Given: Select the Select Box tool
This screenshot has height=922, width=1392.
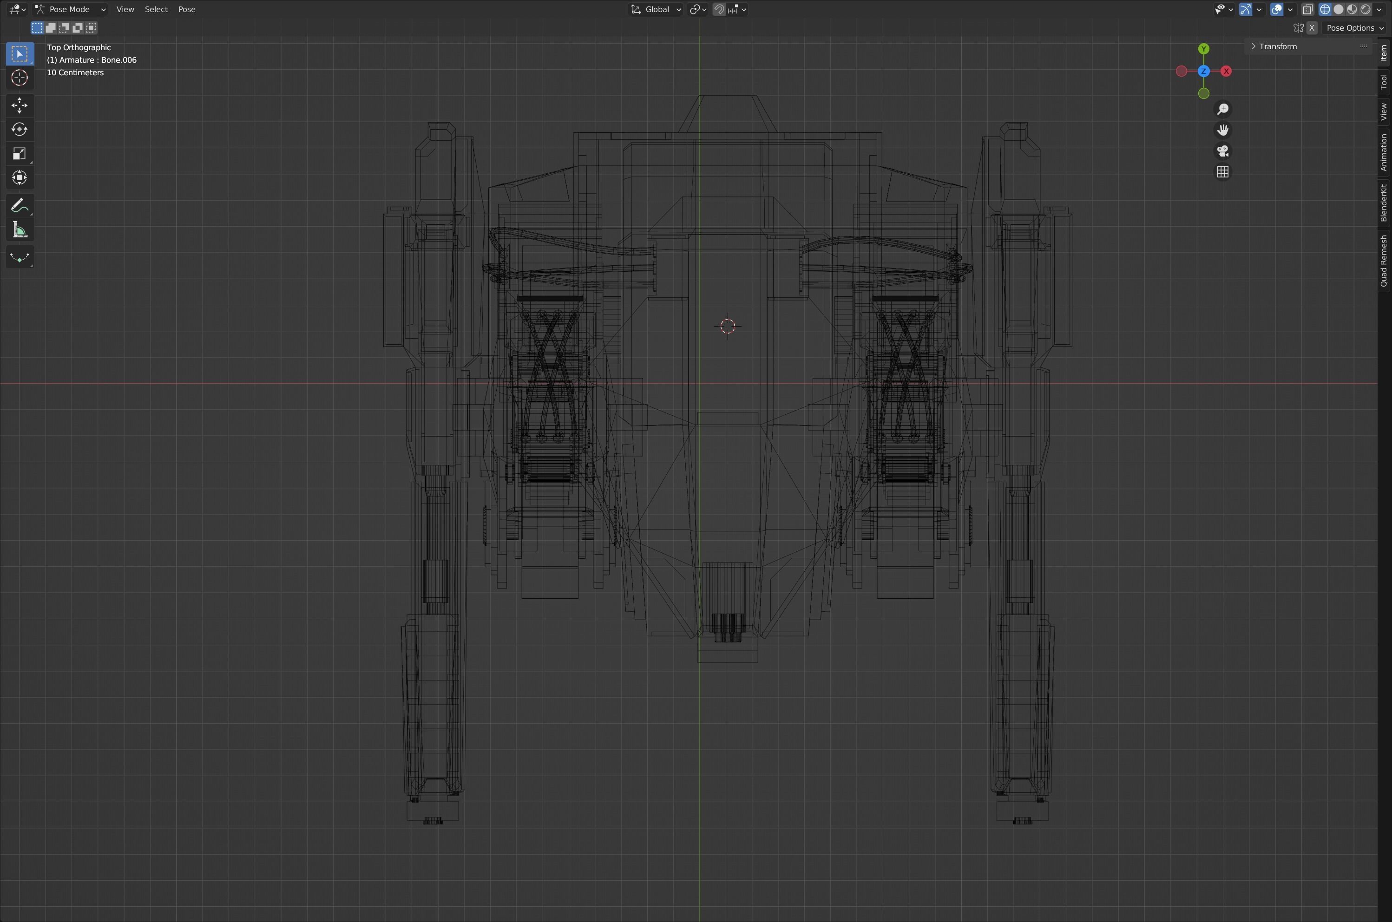Looking at the screenshot, I should click(x=20, y=54).
